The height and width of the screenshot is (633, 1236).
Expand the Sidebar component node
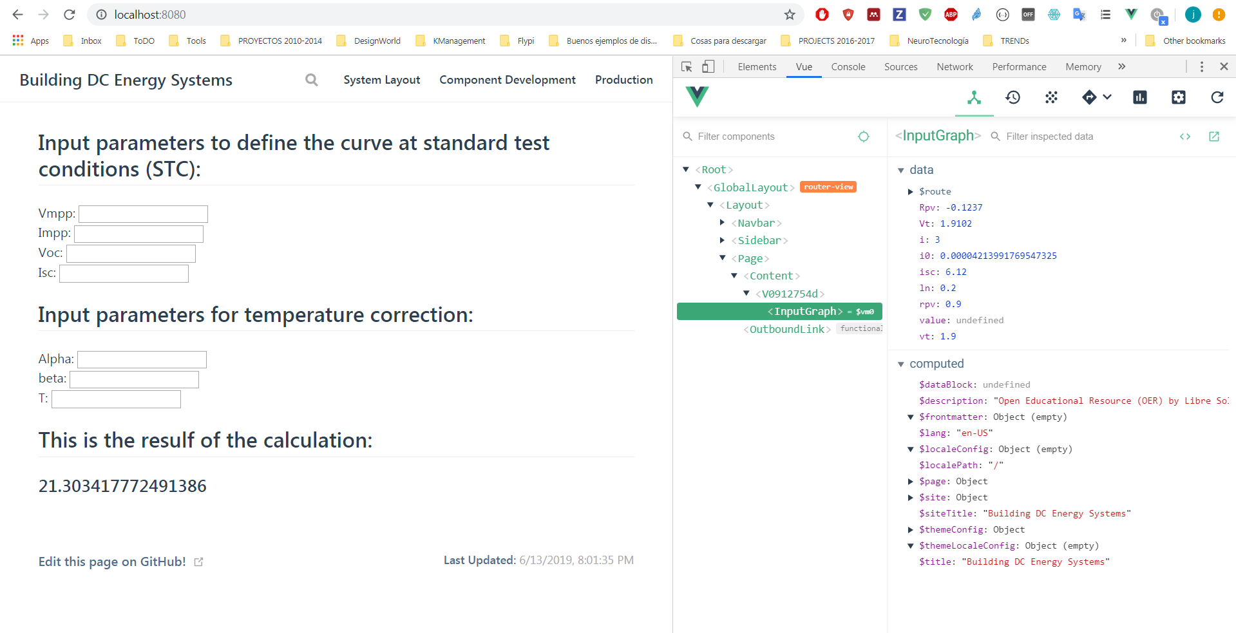click(x=722, y=240)
